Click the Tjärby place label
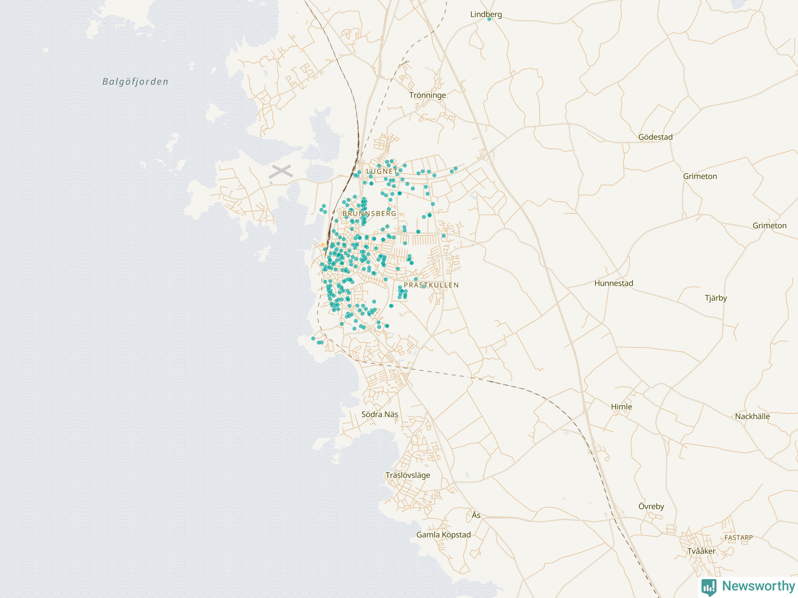 (716, 298)
